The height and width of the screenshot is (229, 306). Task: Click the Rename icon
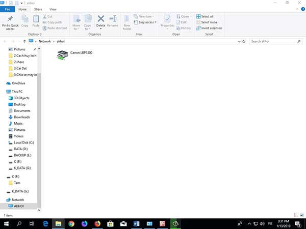[x=113, y=19]
